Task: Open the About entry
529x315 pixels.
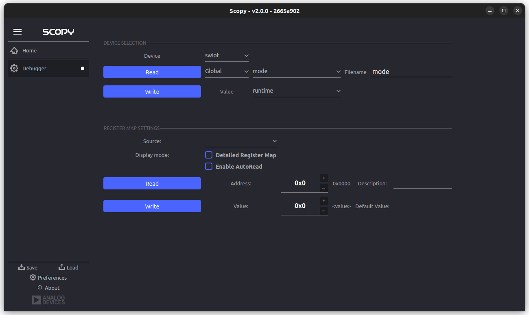Action: (x=48, y=288)
